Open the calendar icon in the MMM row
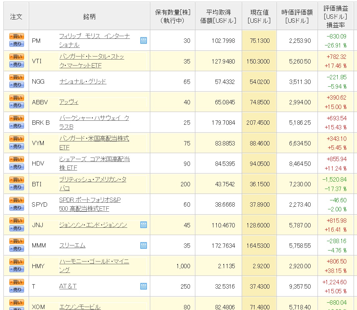Image resolution: width=357 pixels, height=310 pixels. pos(144,245)
